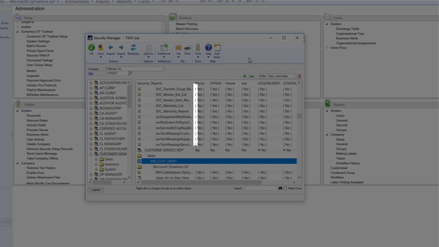The width and height of the screenshot is (439, 247).
Task: Click the LESSONUSER1 column header
Action: 269,83
